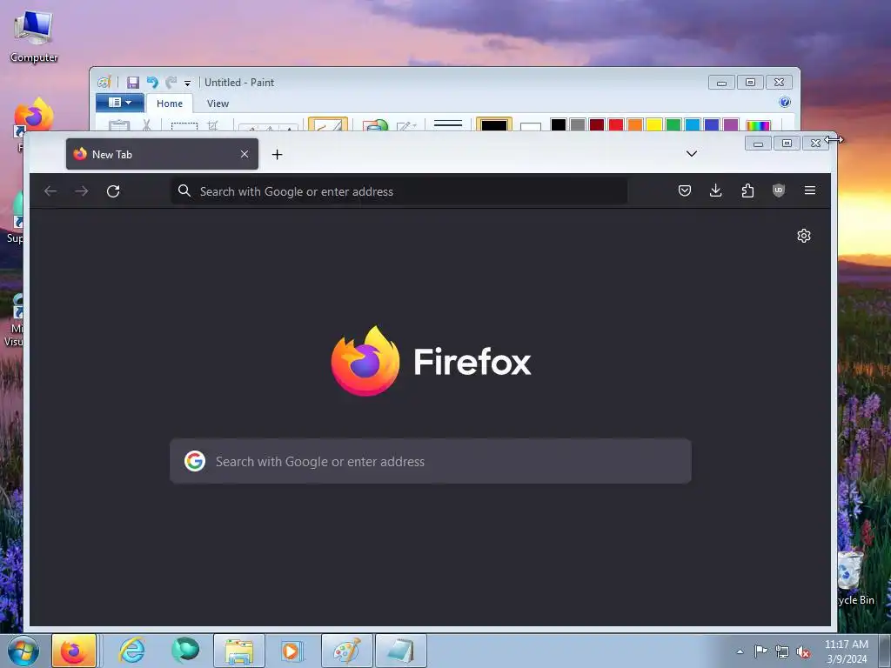Viewport: 891px width, 668px height.
Task: Click the muted volume speaker tray icon
Action: (x=803, y=651)
